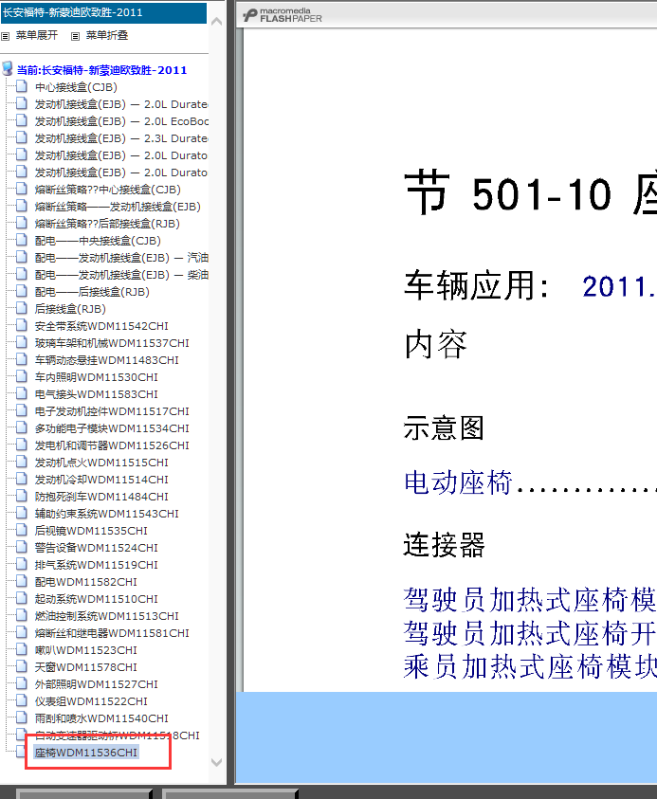Click the Macromedia FlashPaper logo
657x799 pixels.
[x=283, y=15]
